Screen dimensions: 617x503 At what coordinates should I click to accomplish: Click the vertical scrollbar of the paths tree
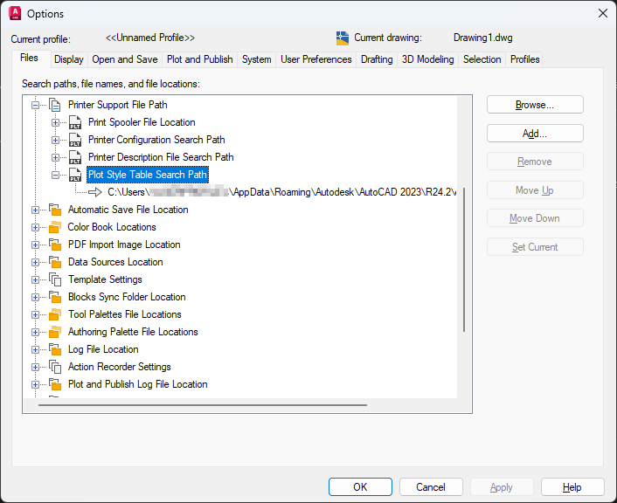tap(464, 259)
